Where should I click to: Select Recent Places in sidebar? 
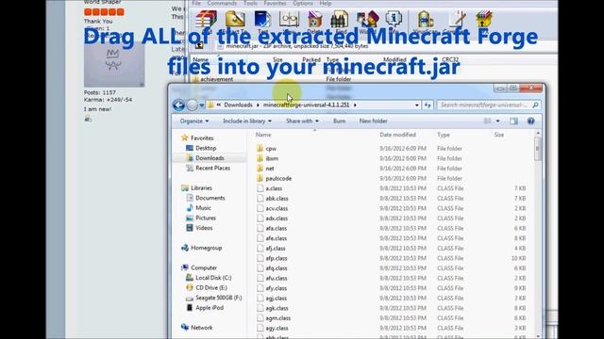pos(212,168)
